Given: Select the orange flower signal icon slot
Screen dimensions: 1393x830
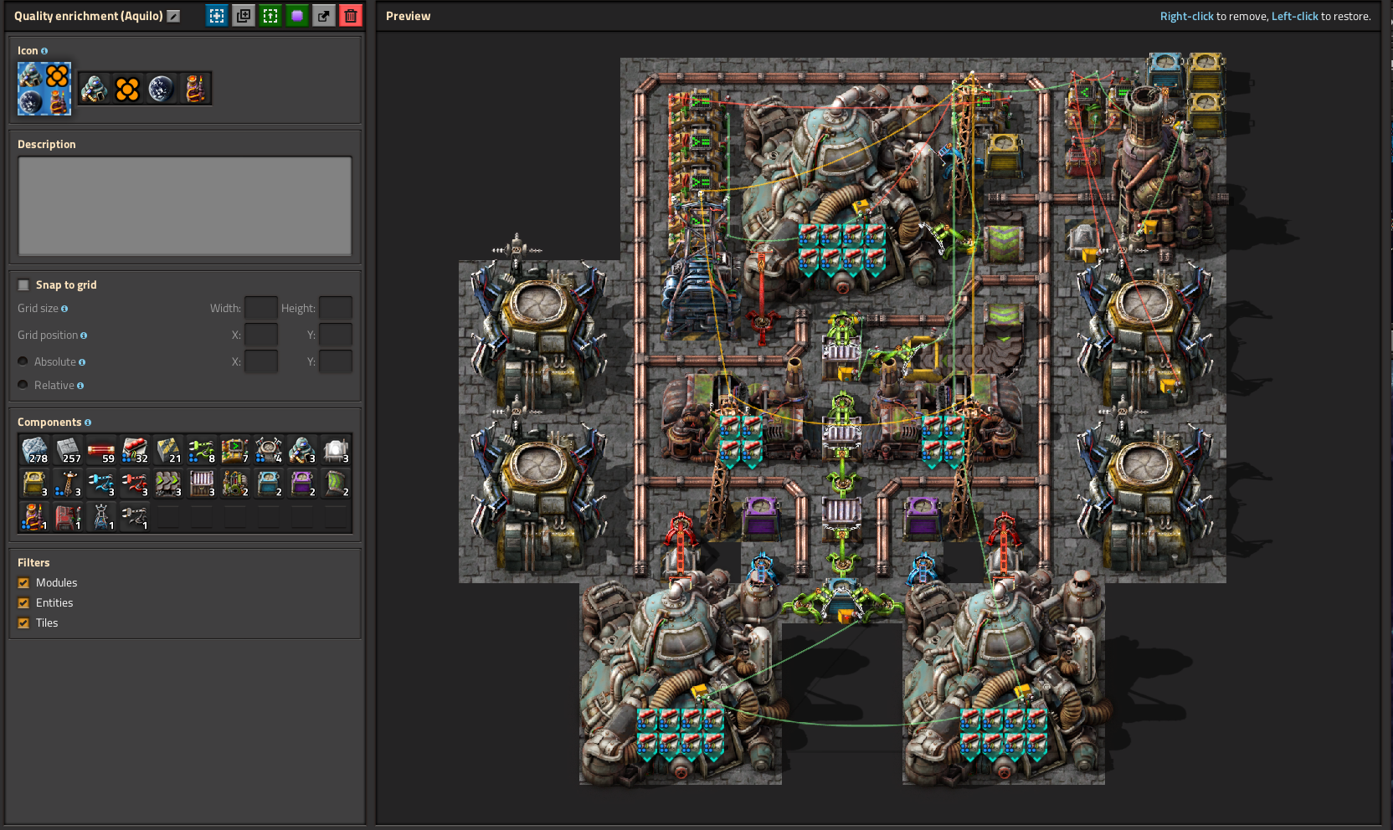Looking at the screenshot, I should pyautogui.click(x=127, y=88).
